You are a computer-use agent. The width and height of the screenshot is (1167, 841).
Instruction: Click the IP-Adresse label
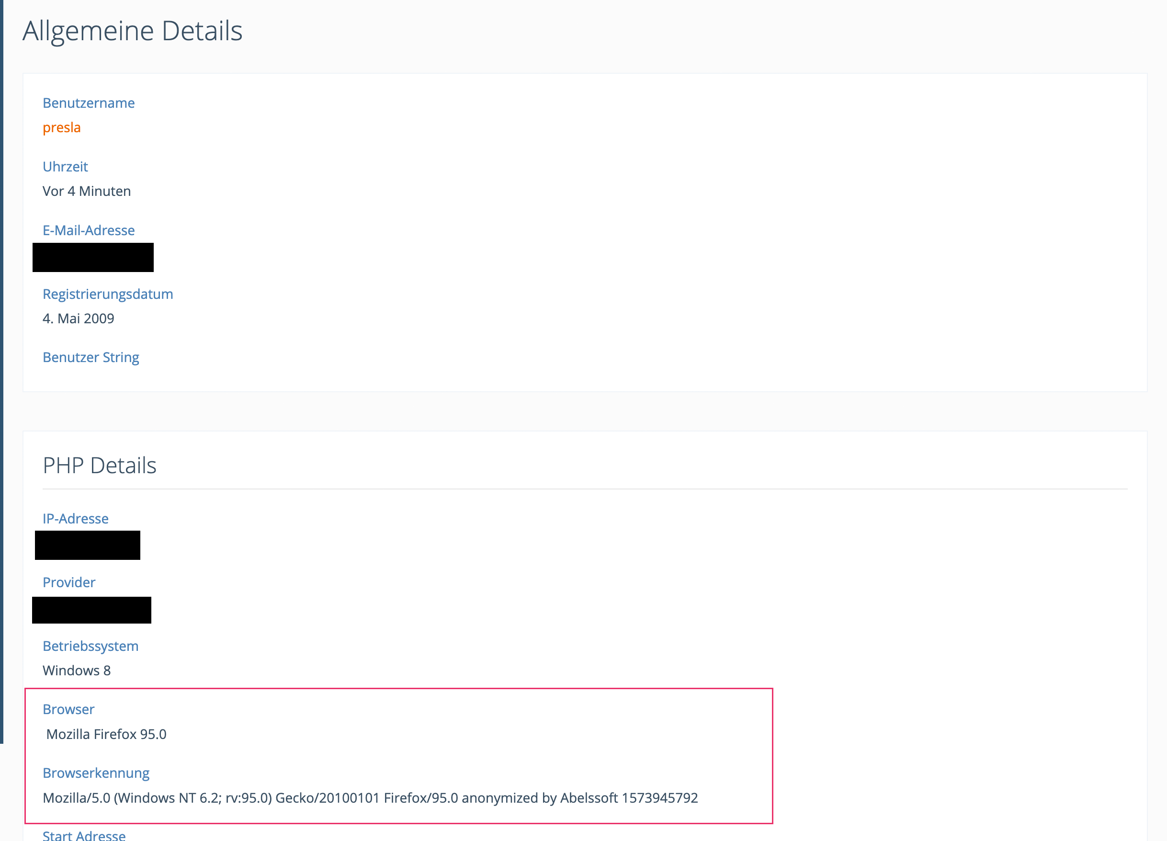click(76, 518)
